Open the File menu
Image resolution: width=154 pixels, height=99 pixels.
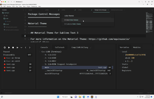1,6
